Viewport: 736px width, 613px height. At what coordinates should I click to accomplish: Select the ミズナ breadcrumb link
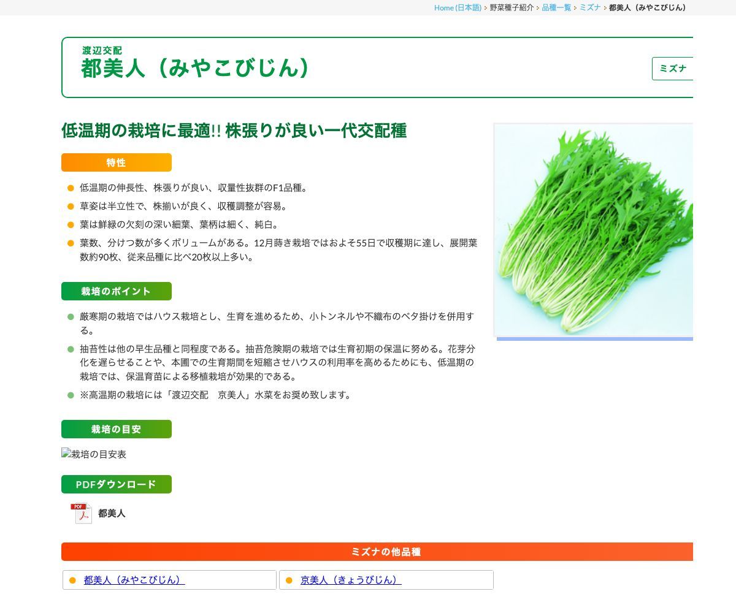(x=590, y=7)
